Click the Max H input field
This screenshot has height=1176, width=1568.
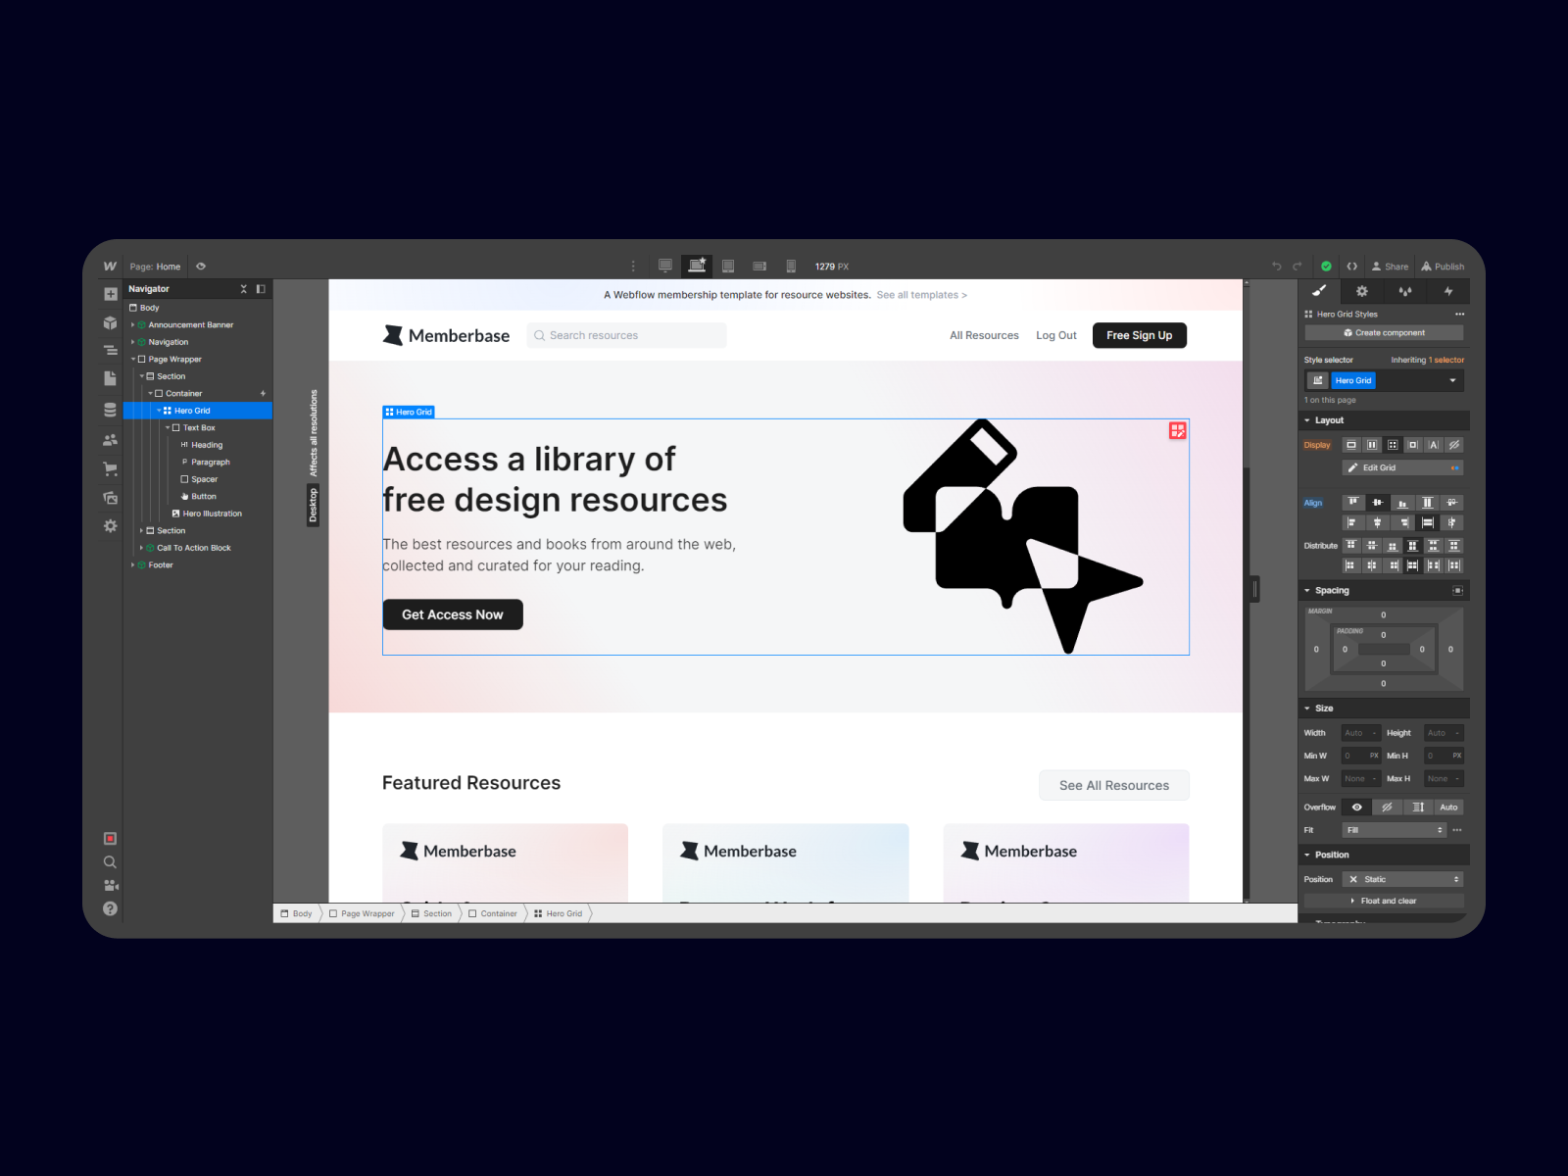point(1445,779)
